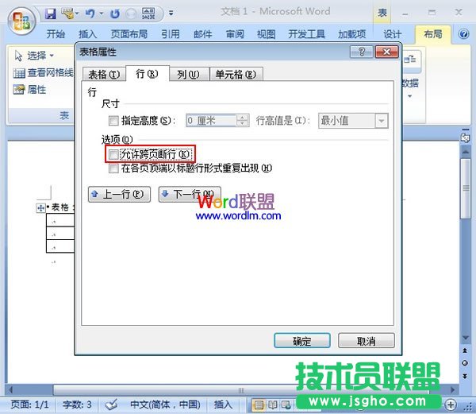Image resolution: width=476 pixels, height=414 pixels.
Task: Cancel the dialog with 取消
Action: pyautogui.click(x=367, y=340)
